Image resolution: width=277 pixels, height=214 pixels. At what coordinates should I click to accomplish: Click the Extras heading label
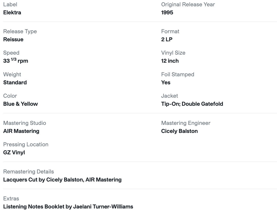point(11,199)
